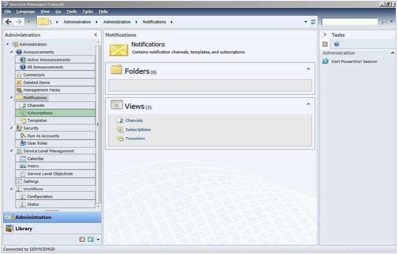Click the workflow Status icon
The width and height of the screenshot is (398, 254).
click(23, 204)
